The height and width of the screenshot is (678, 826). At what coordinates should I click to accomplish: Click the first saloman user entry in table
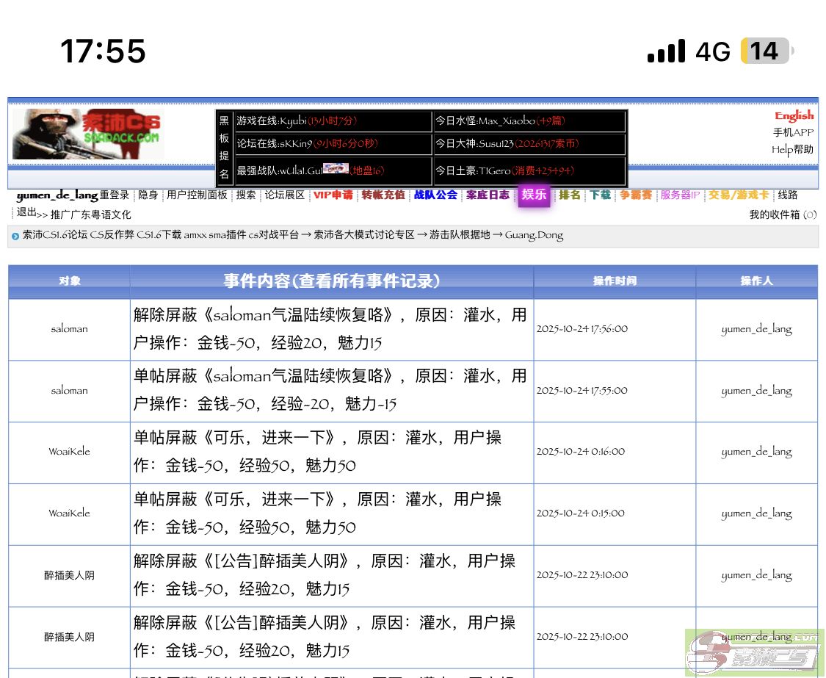coord(69,329)
